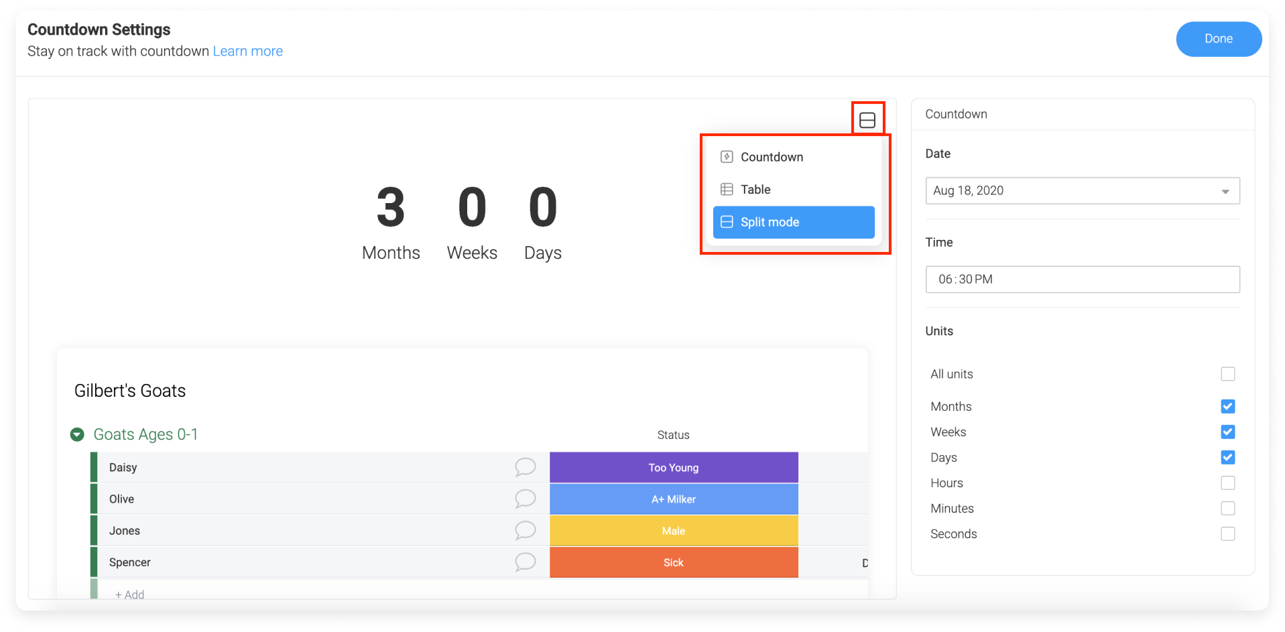1285x632 pixels.
Task: Click the A+ Milker status cell
Action: 674,499
